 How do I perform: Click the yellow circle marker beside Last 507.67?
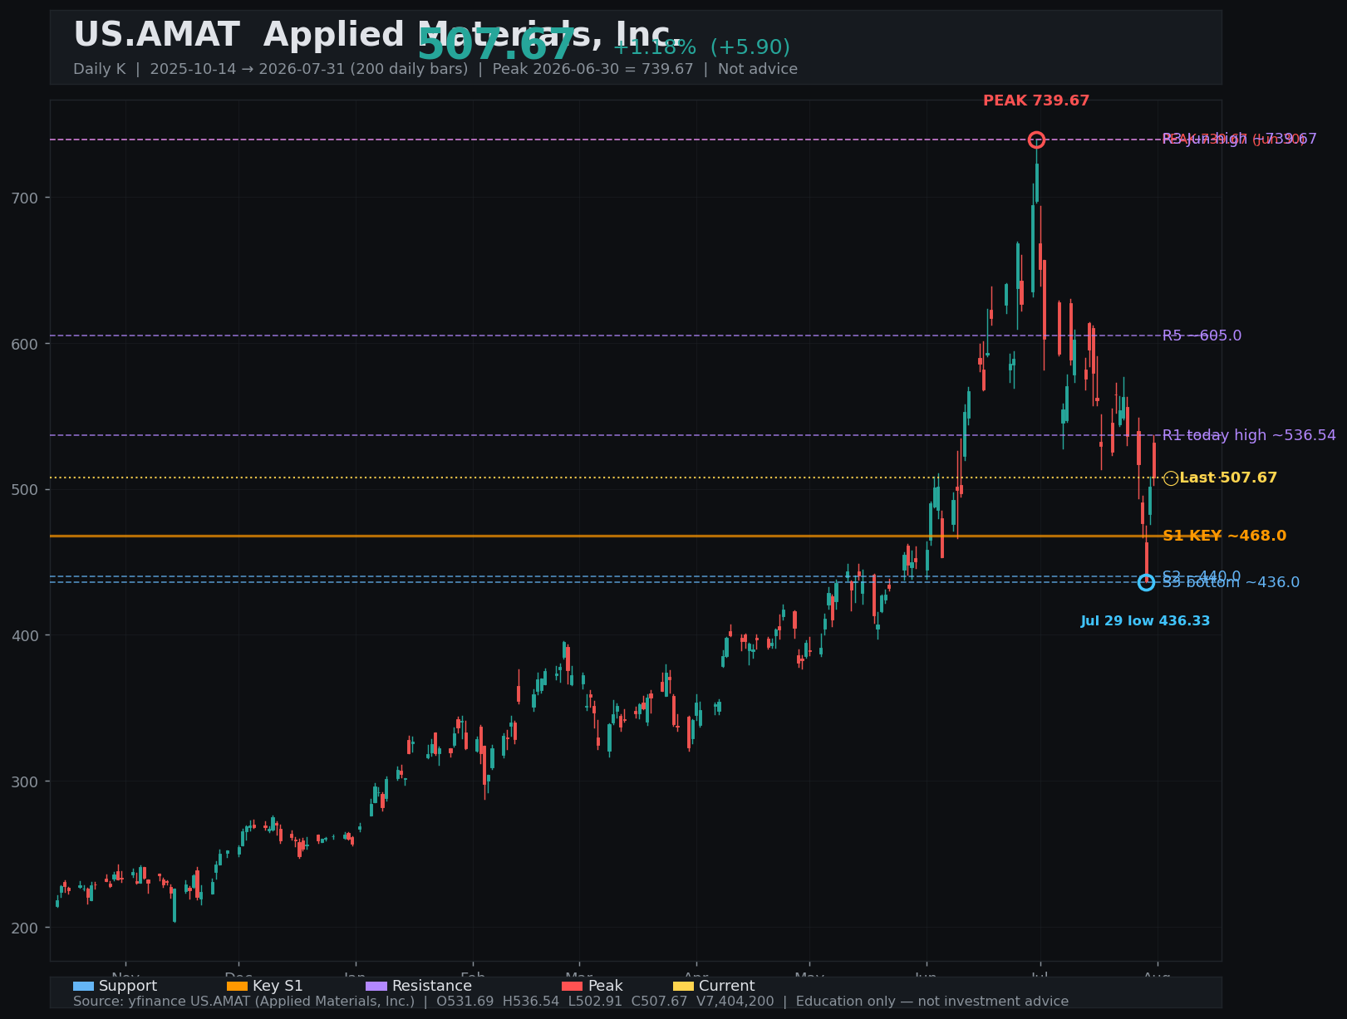[x=1171, y=478]
